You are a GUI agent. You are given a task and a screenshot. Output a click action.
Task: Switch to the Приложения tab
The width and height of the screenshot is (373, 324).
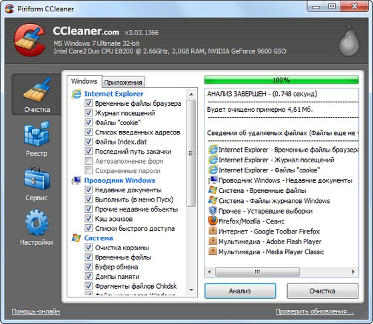[123, 82]
